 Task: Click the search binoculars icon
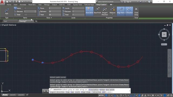(122, 2)
